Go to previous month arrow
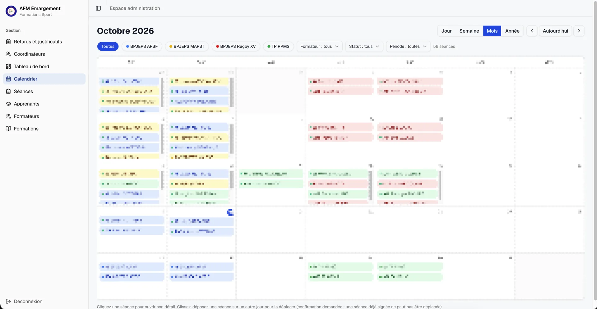Image resolution: width=597 pixels, height=309 pixels. [532, 31]
